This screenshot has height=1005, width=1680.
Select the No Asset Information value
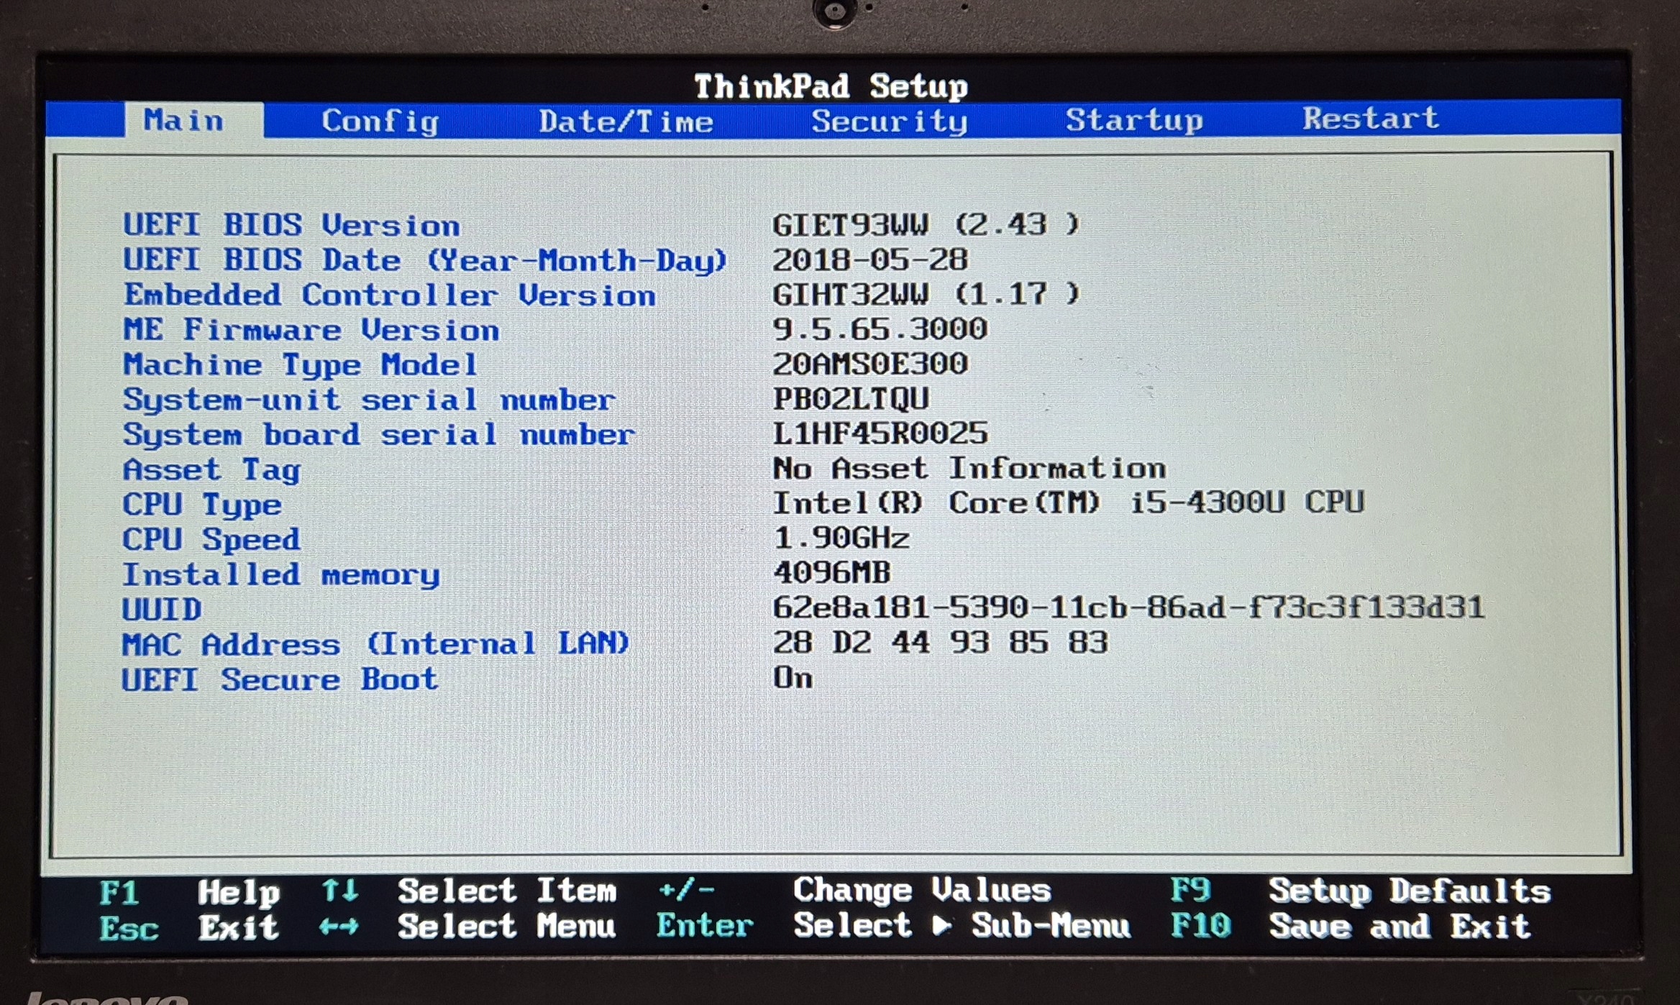(x=969, y=468)
